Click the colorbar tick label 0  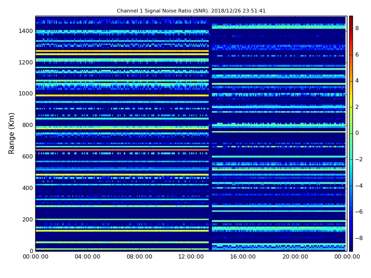click(357, 133)
